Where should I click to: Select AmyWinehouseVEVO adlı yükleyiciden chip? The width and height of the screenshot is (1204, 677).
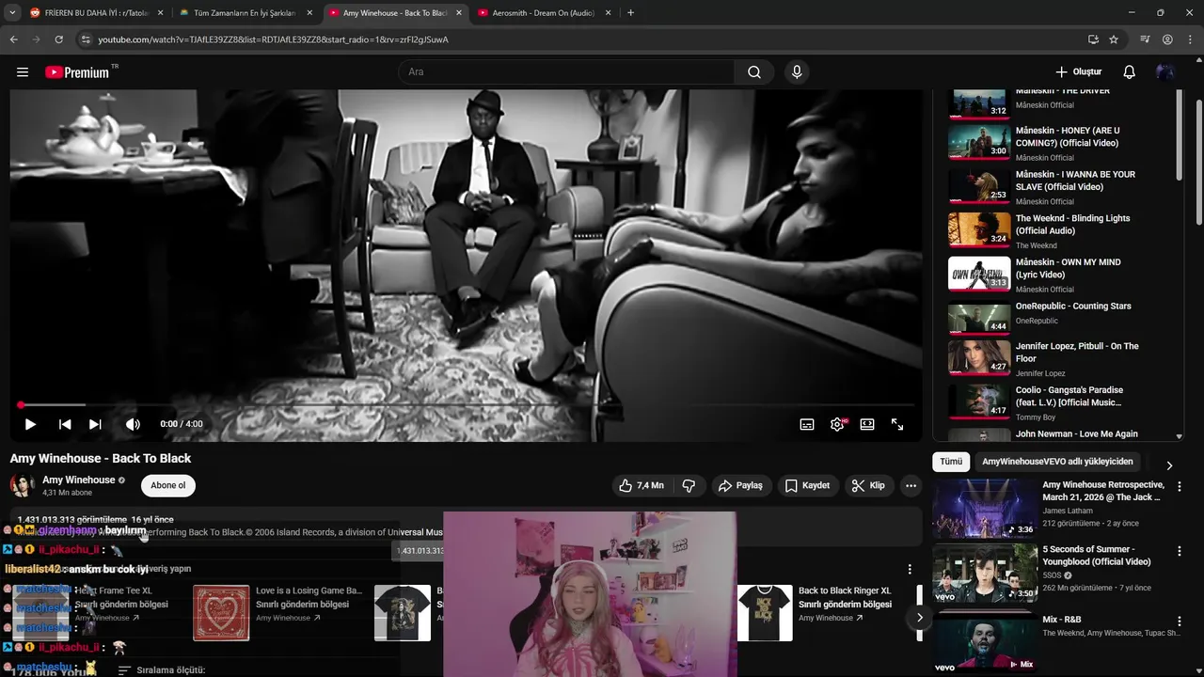pyautogui.click(x=1058, y=462)
